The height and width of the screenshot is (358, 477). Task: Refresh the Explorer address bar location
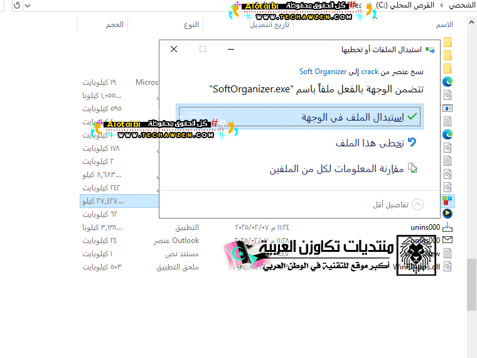click(17, 5)
